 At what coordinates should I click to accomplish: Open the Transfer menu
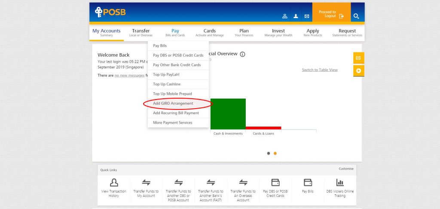(x=141, y=33)
